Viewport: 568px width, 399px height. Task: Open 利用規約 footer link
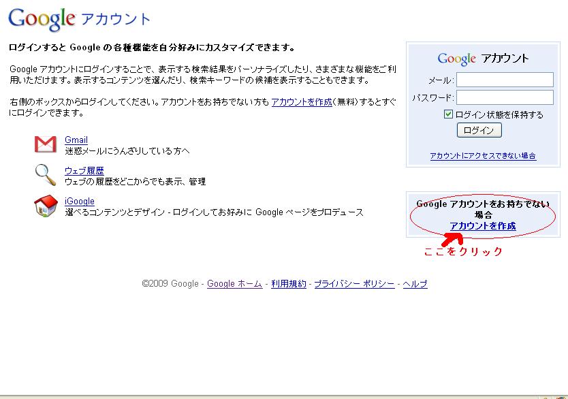(x=289, y=284)
